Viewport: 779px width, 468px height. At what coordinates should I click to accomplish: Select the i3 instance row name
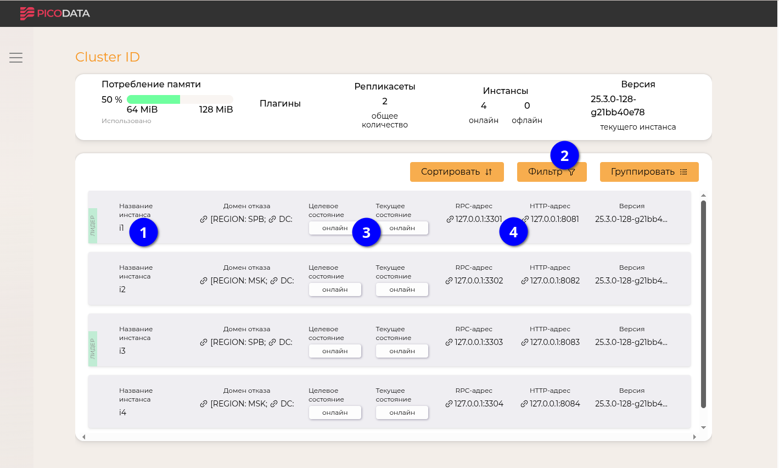(x=122, y=351)
